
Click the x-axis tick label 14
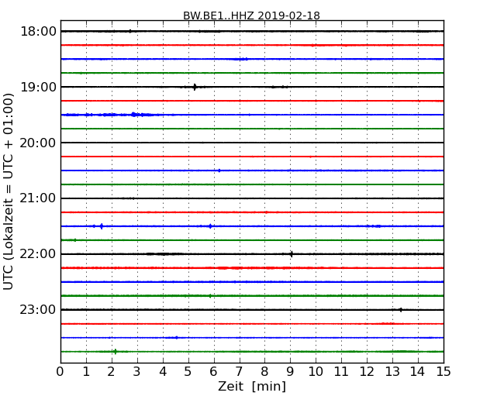pyautogui.click(x=417, y=372)
